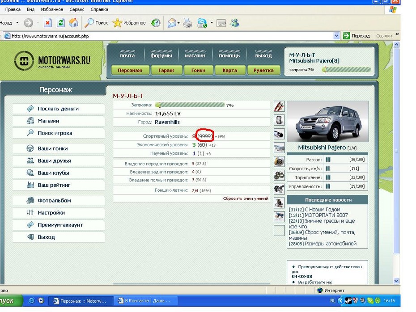
Task: Click the empty part slot
Action: [x=279, y=230]
